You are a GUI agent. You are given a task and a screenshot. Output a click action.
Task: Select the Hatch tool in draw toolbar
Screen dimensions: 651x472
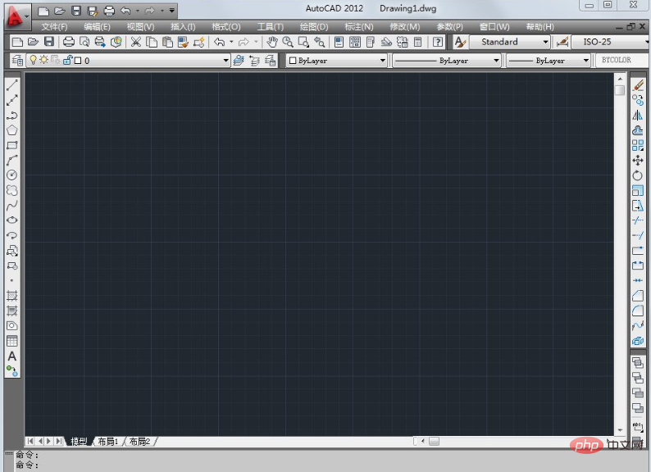[12, 296]
